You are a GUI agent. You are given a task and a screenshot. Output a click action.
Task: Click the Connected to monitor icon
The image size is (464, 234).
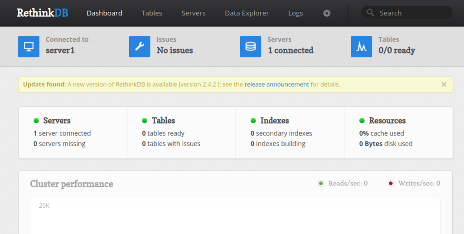29,47
